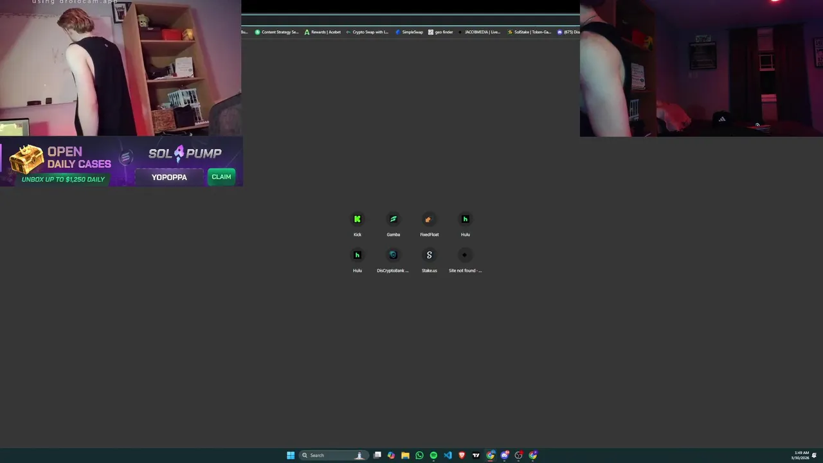This screenshot has width=823, height=463.
Task: Open the Hulu shortcut beside FixedFloat
Action: (466, 224)
